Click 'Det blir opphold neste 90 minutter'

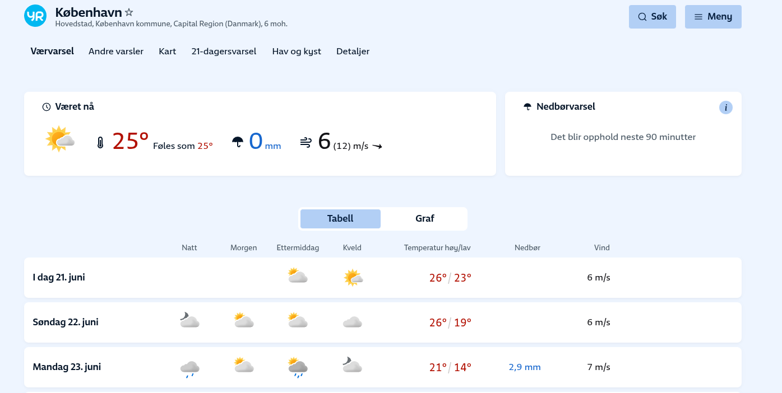623,137
